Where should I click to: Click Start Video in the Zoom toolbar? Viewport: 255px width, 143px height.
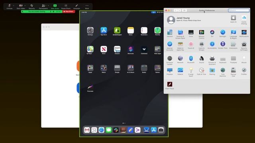coord(21,7)
